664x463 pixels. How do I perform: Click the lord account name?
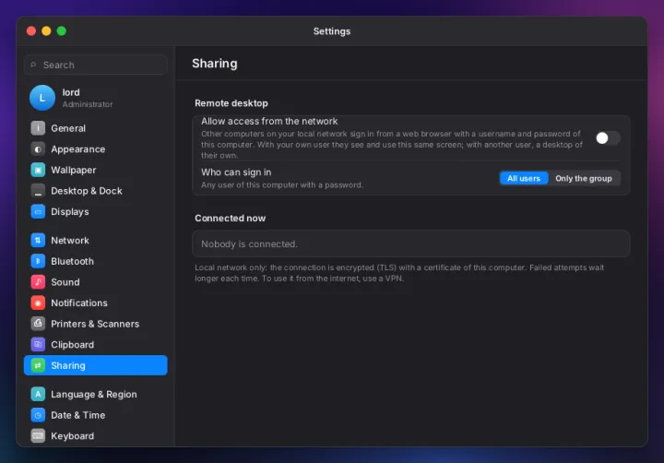point(71,92)
